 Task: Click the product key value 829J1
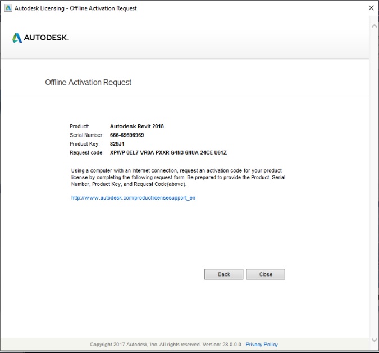pyautogui.click(x=117, y=144)
